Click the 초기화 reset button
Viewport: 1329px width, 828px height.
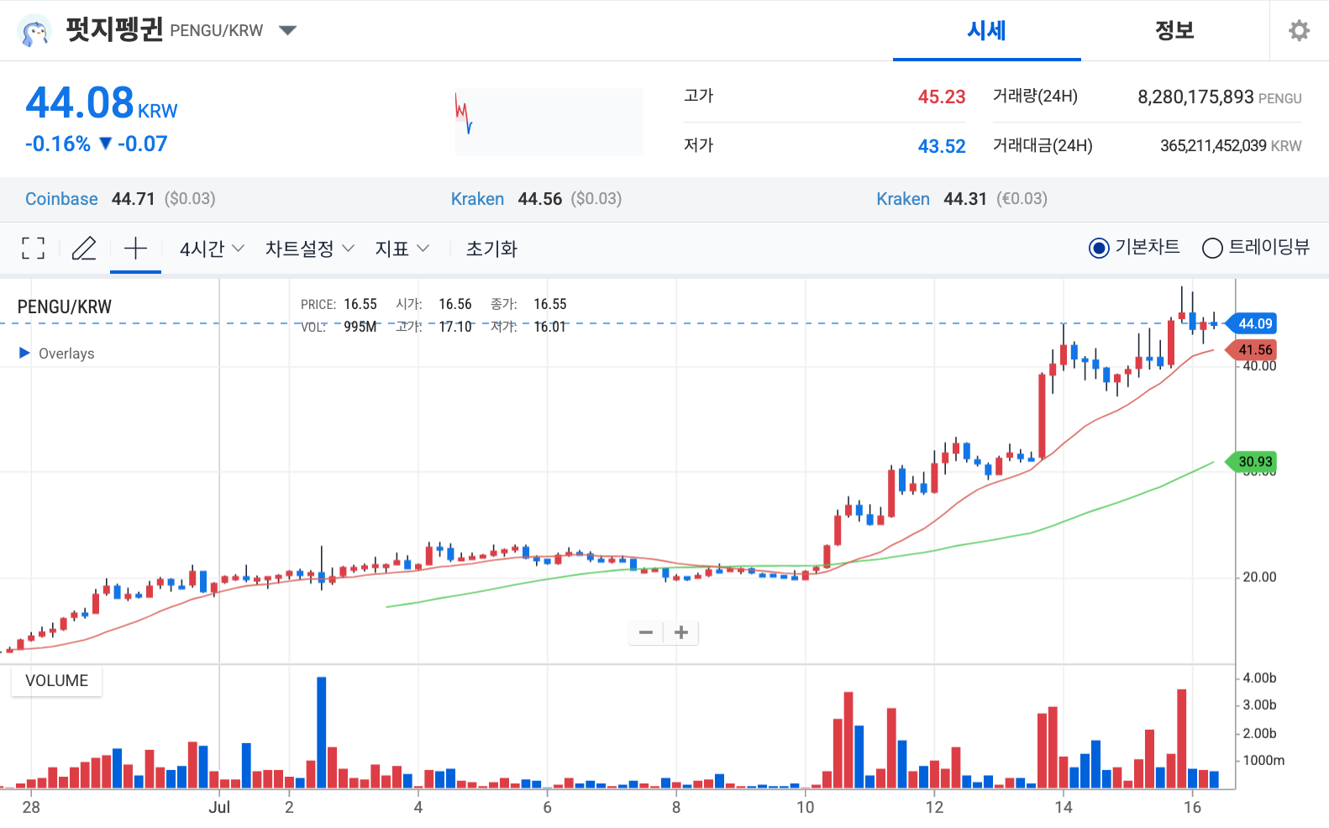click(x=491, y=249)
